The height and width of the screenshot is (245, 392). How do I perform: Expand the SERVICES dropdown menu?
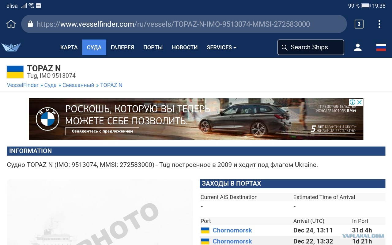tap(222, 47)
